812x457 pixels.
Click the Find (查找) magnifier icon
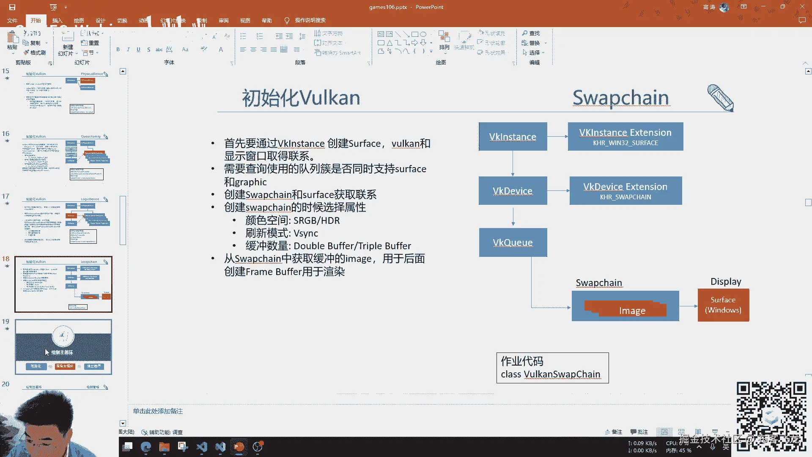tap(525, 33)
